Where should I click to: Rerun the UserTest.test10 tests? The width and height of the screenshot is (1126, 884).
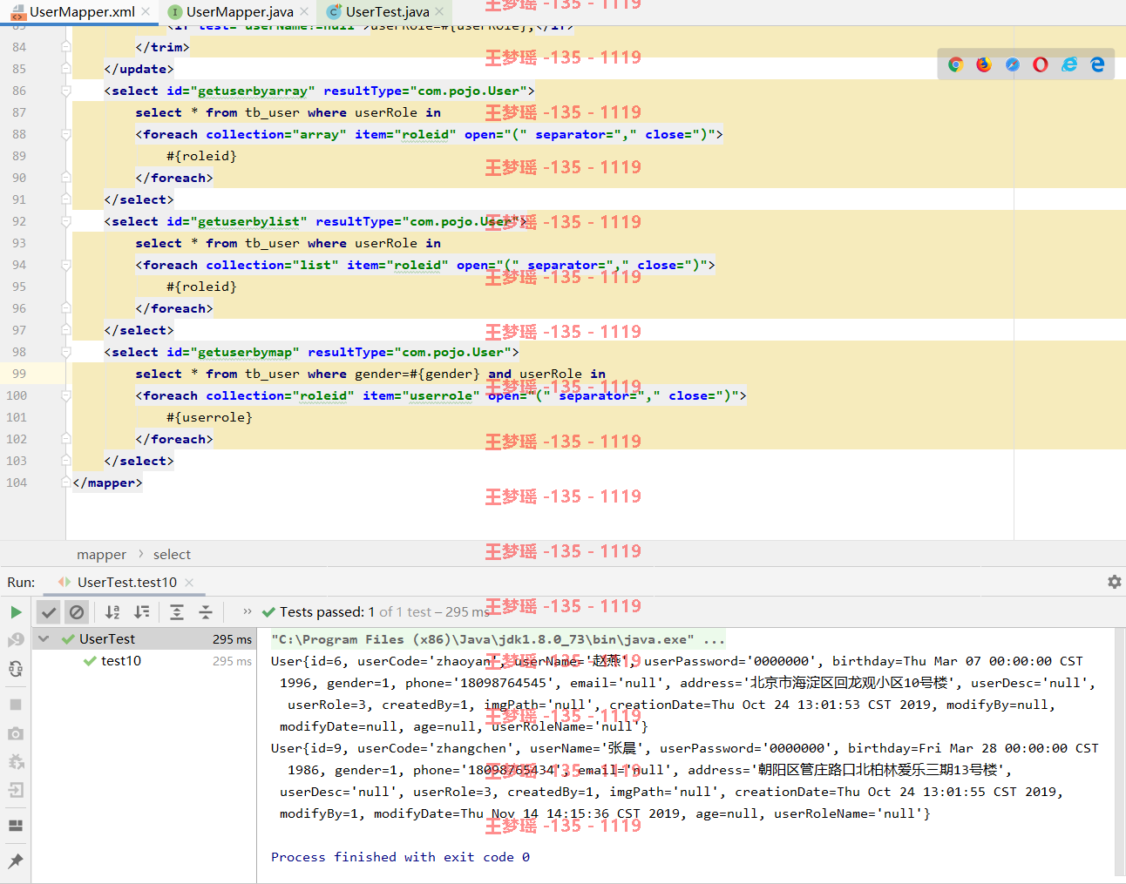(16, 612)
